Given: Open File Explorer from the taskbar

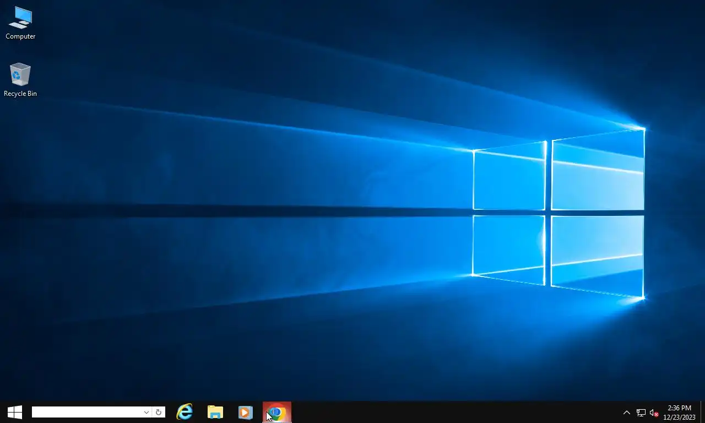Looking at the screenshot, I should tap(215, 412).
